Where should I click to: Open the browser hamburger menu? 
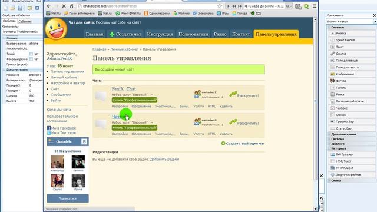click(x=315, y=6)
